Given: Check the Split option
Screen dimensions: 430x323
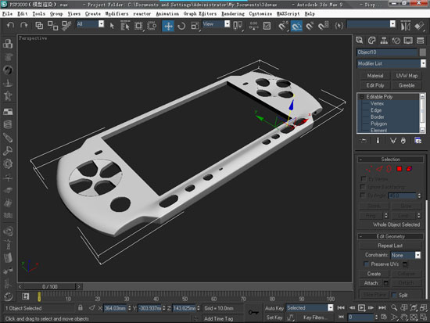Looking at the screenshot, I should click(x=394, y=295).
